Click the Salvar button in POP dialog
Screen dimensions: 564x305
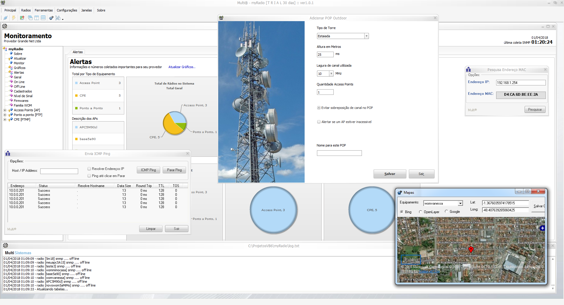click(x=390, y=174)
